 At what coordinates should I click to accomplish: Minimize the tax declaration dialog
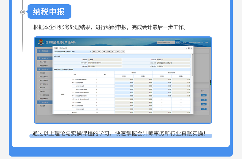(186, 48)
